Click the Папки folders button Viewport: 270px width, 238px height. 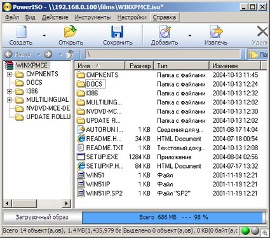(259, 55)
